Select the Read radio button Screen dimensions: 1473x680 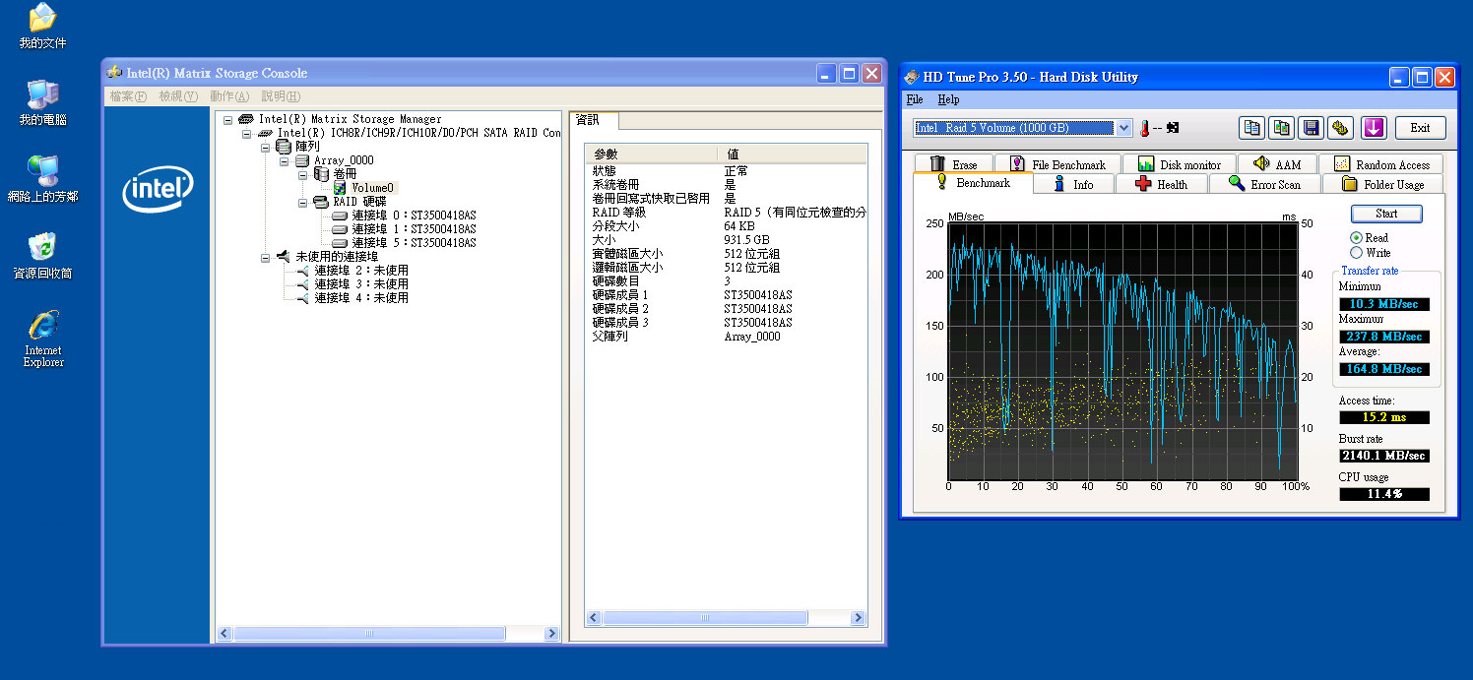click(x=1357, y=238)
